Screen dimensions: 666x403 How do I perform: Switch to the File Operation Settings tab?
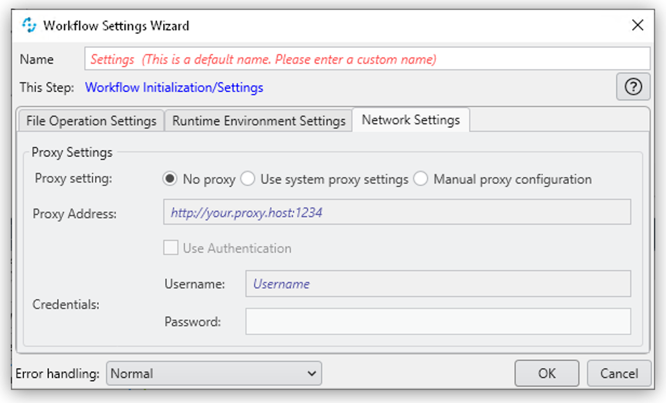[x=91, y=120]
